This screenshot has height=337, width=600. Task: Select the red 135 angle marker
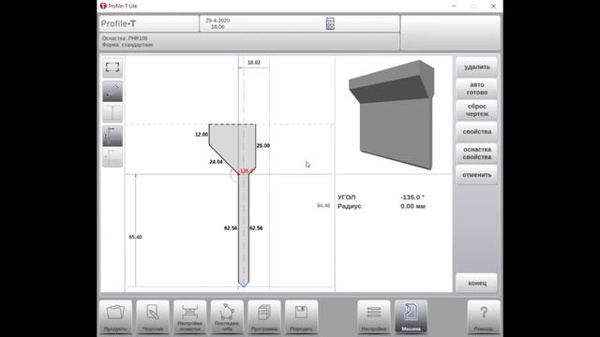point(246,170)
